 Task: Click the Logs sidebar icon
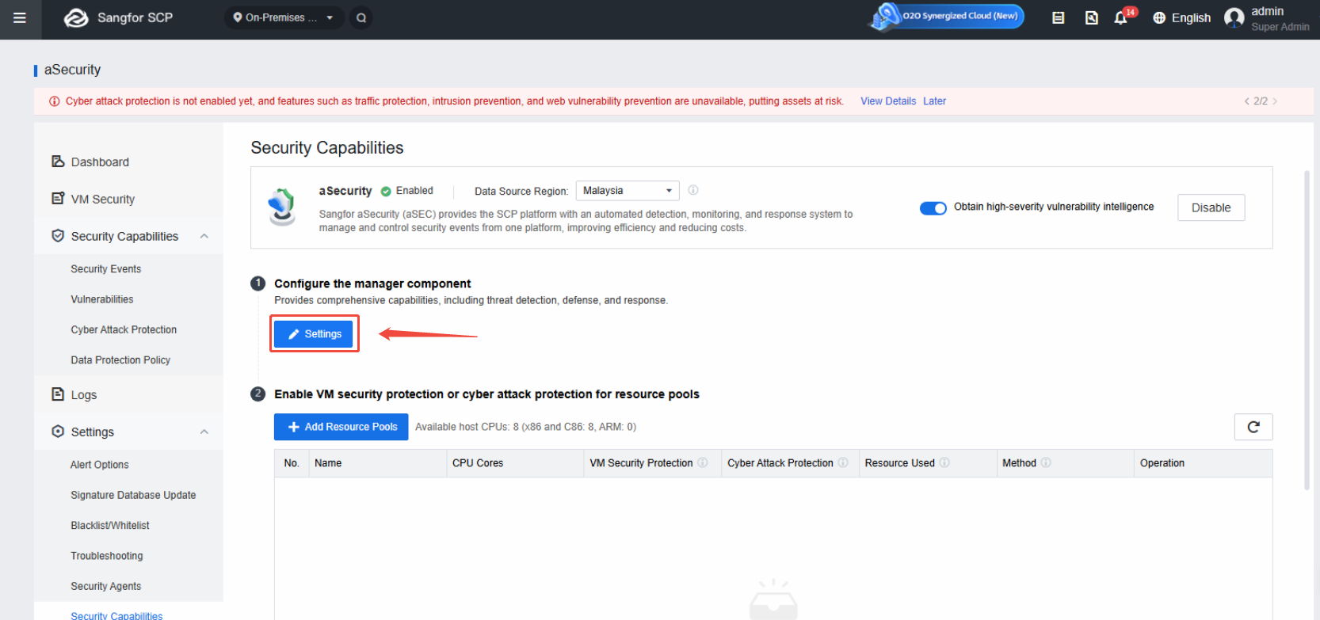click(58, 394)
